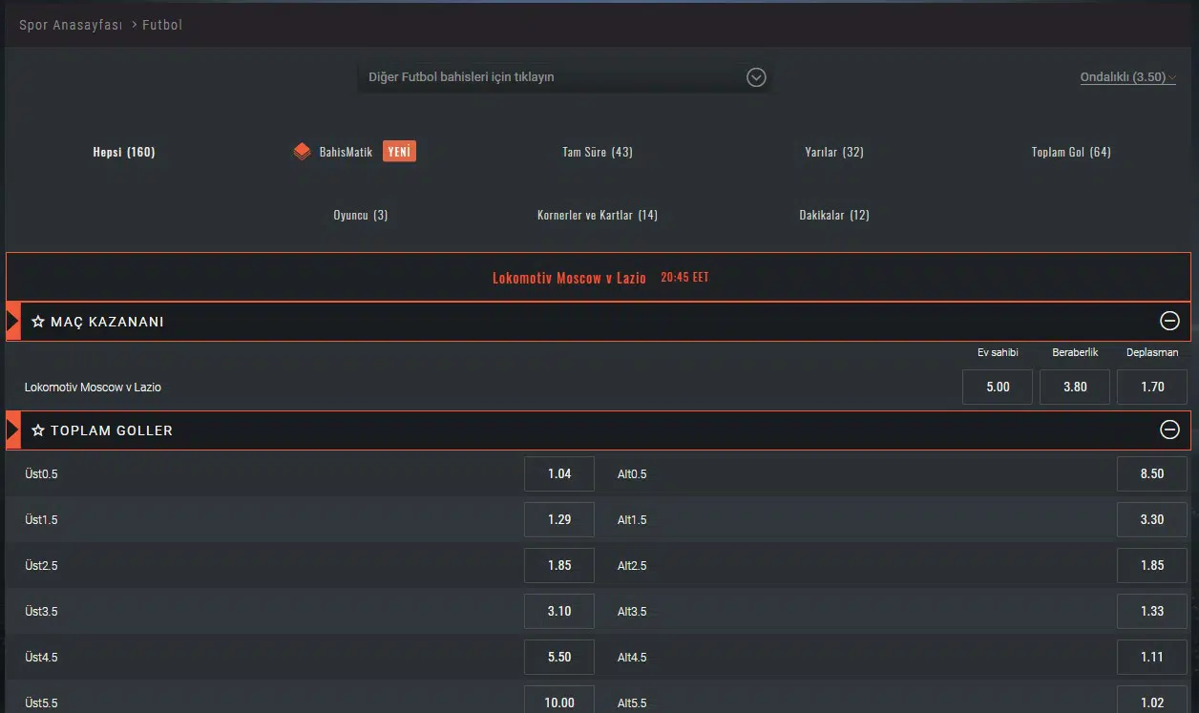Open the Kornerler ve Kartlar tab

point(598,215)
